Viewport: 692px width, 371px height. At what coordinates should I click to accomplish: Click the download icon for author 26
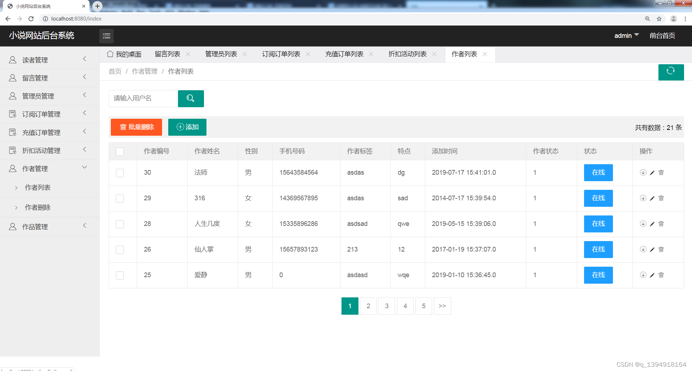[643, 249]
